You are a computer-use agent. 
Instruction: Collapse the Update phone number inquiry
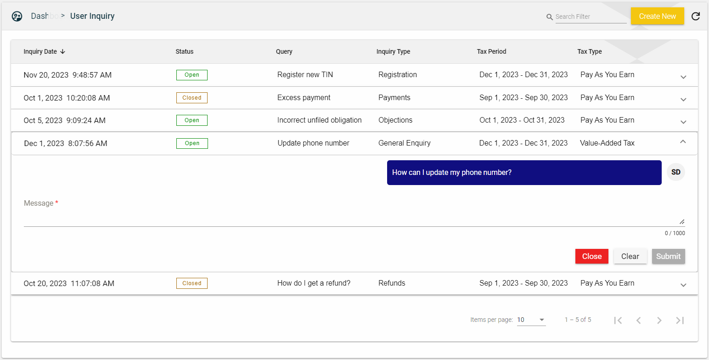click(x=683, y=142)
